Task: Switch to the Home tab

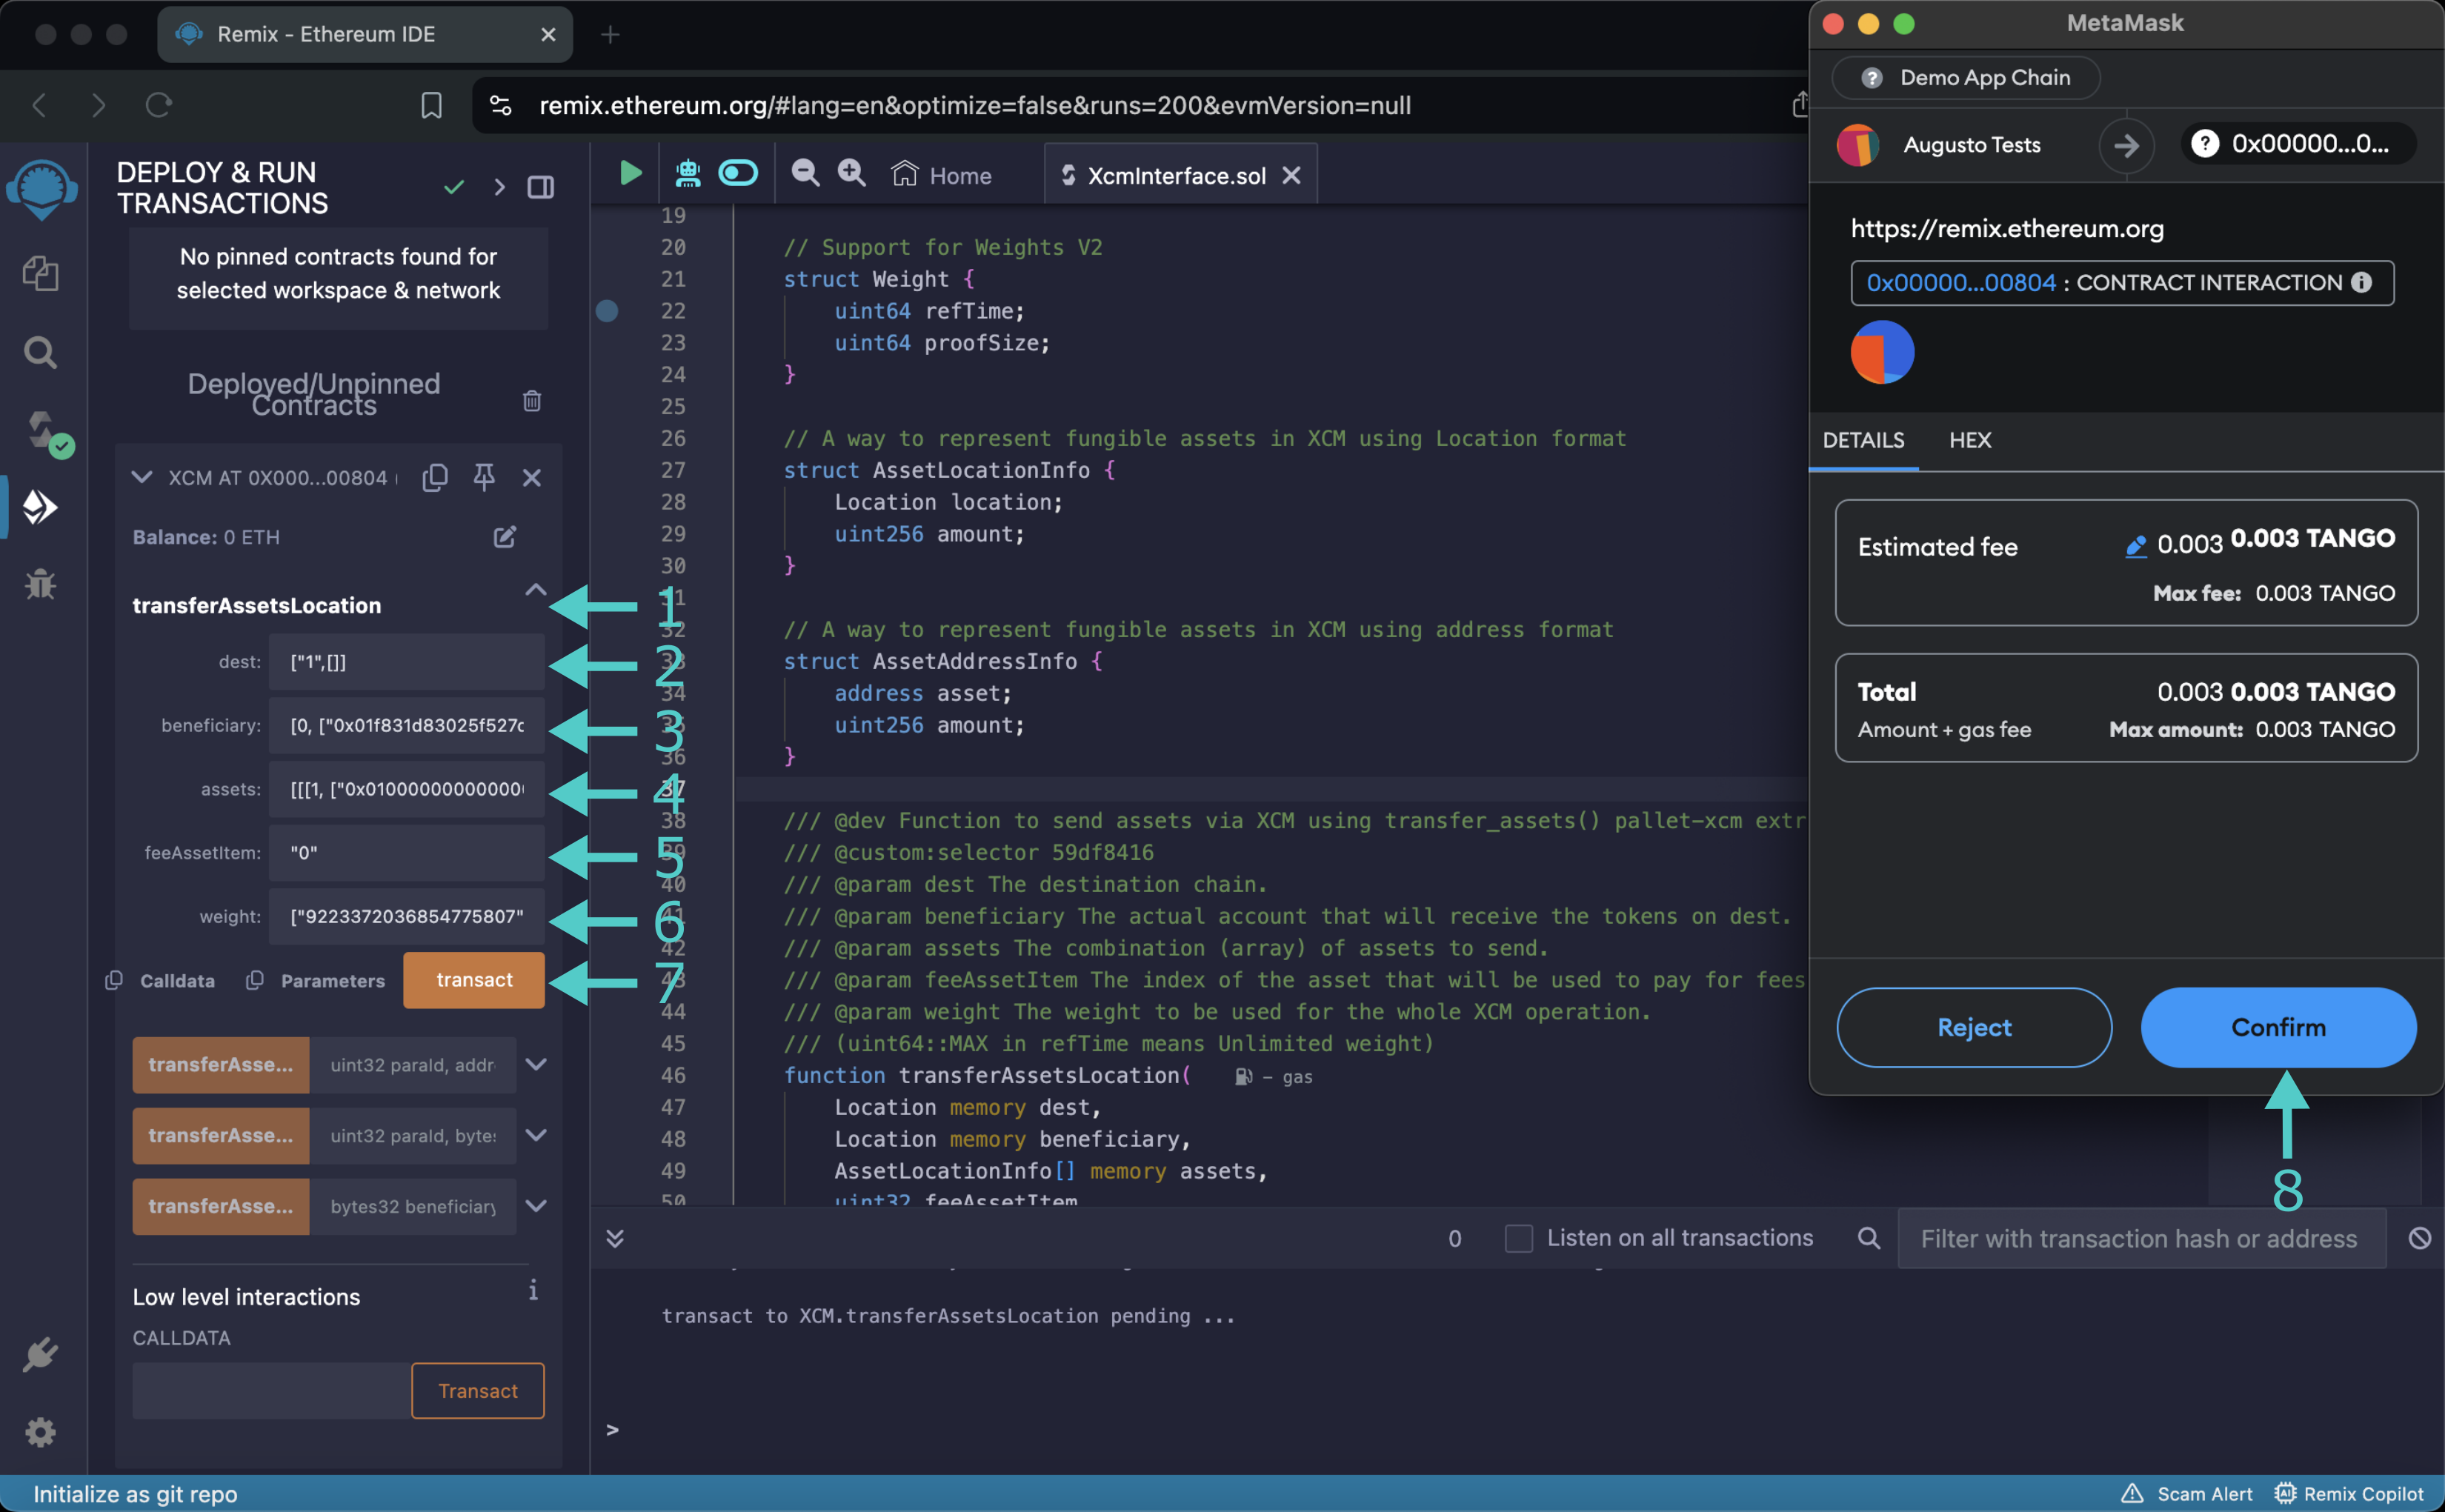Action: pos(941,175)
